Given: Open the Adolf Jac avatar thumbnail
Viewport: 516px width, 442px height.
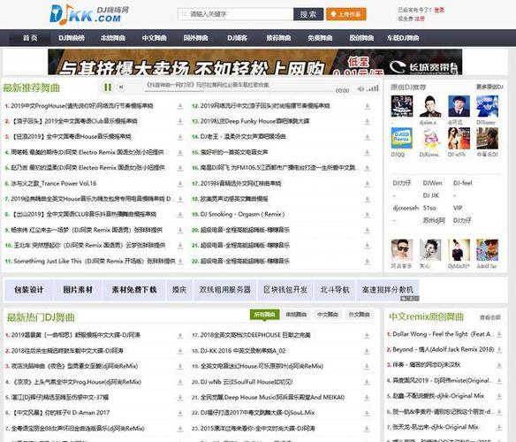Looking at the screenshot, I should point(488,250).
